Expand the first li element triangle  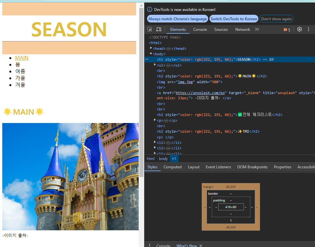pos(155,142)
